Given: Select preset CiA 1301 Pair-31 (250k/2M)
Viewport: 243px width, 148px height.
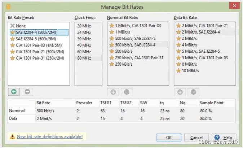Looking at the screenshot, I should [39, 58].
